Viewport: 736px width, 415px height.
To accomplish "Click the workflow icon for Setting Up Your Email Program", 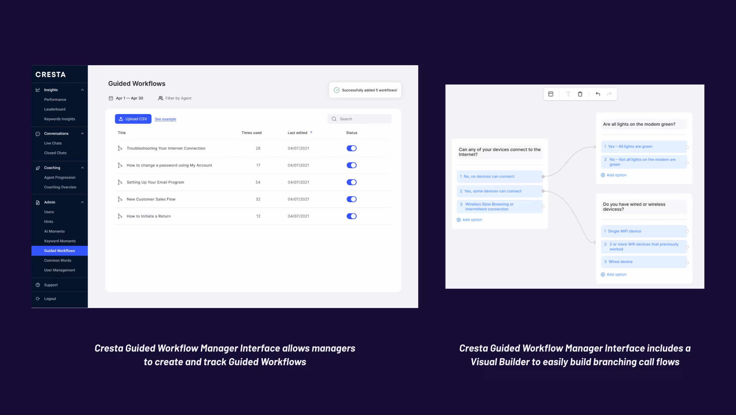I will (x=120, y=182).
